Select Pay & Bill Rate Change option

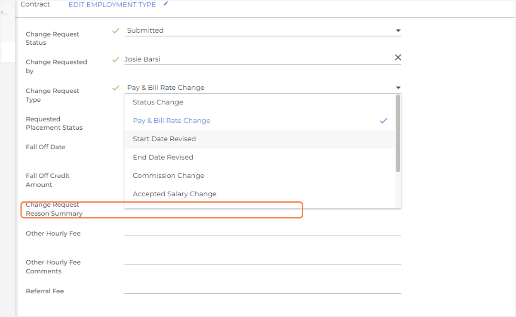(260, 121)
